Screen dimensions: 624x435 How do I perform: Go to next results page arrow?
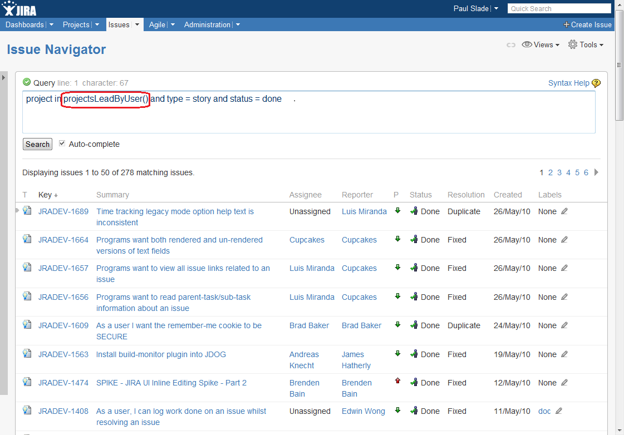pos(596,172)
